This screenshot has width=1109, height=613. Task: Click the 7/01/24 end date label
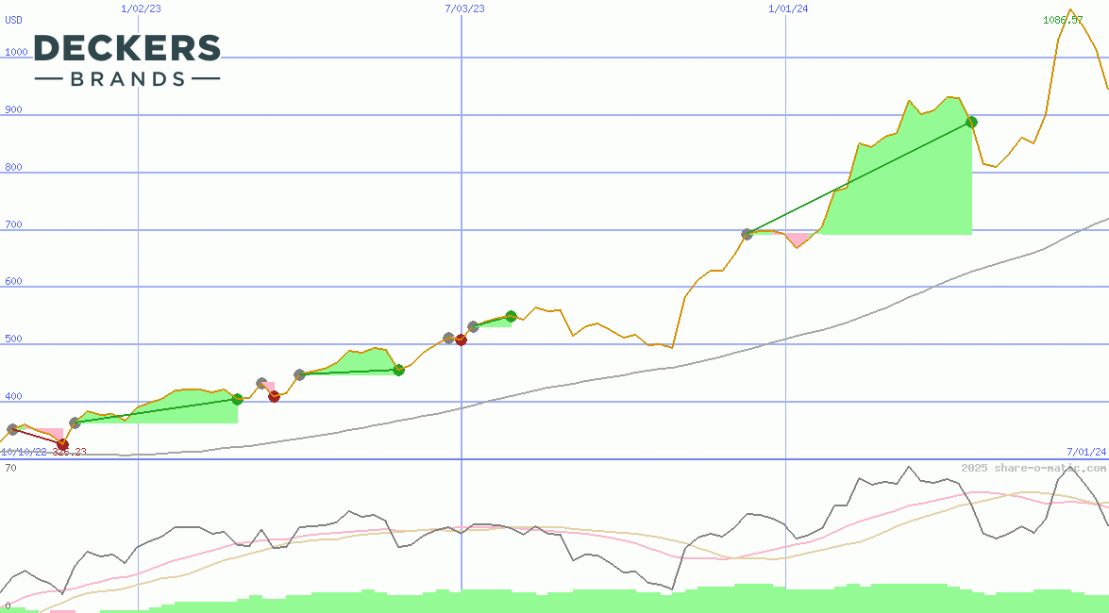pyautogui.click(x=1085, y=452)
